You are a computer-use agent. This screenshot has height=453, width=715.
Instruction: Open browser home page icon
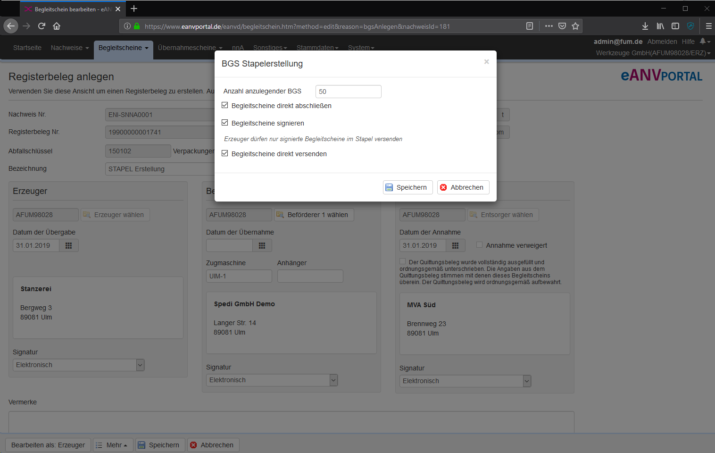pos(57,26)
